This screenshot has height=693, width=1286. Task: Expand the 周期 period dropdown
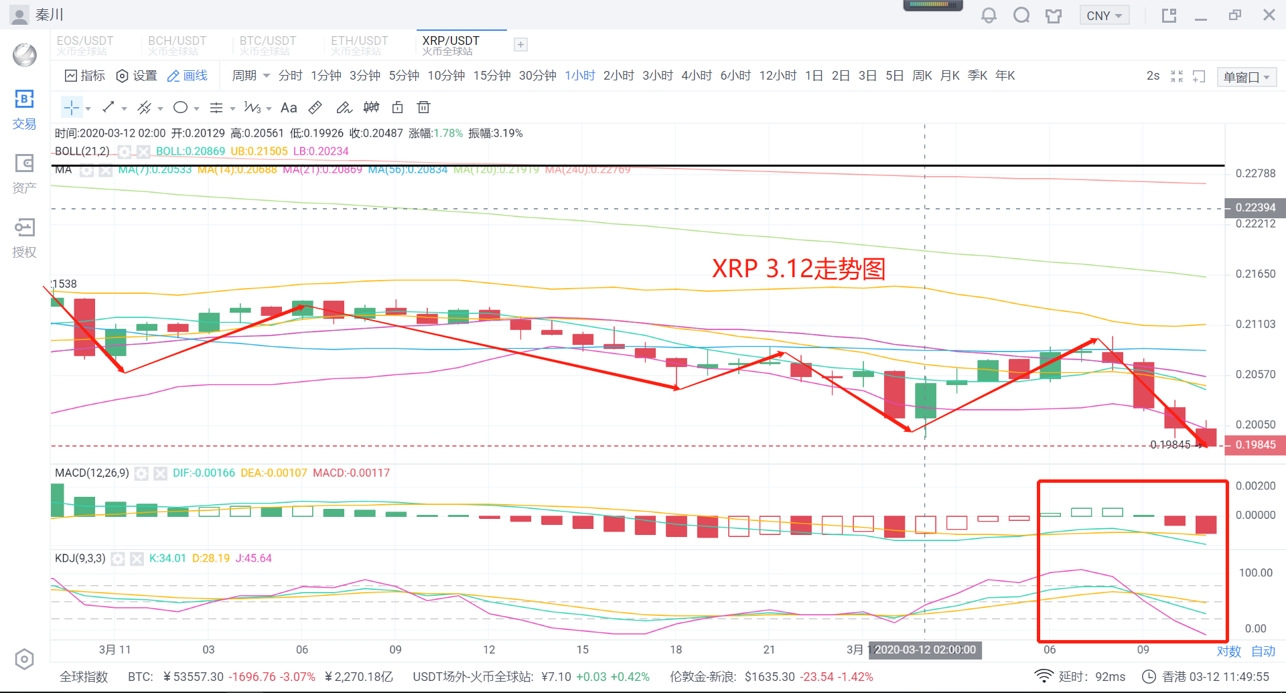(x=251, y=76)
